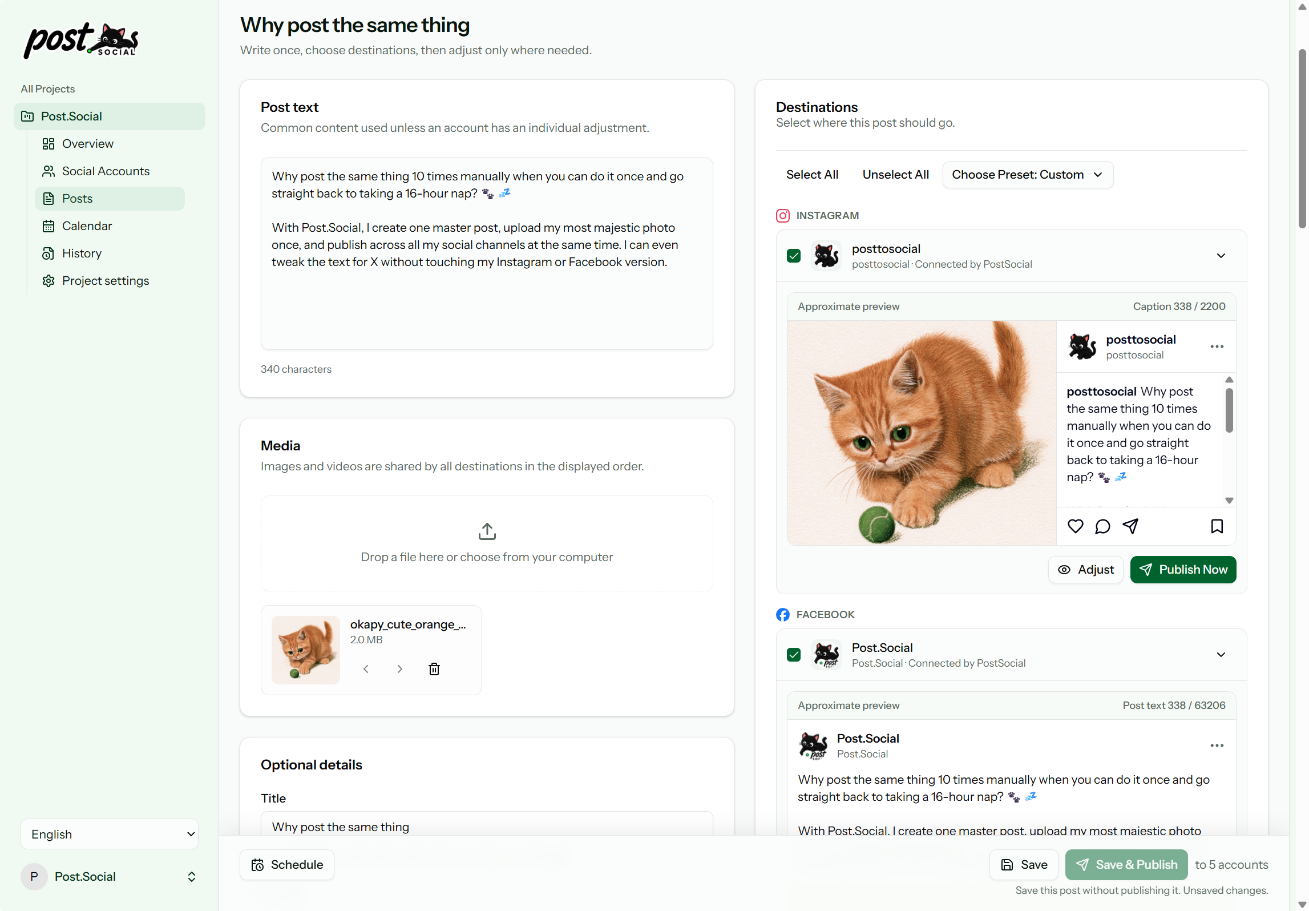Viewport: 1309px width, 911px height.
Task: Click the Post.Social Facebook account avatar
Action: click(826, 655)
